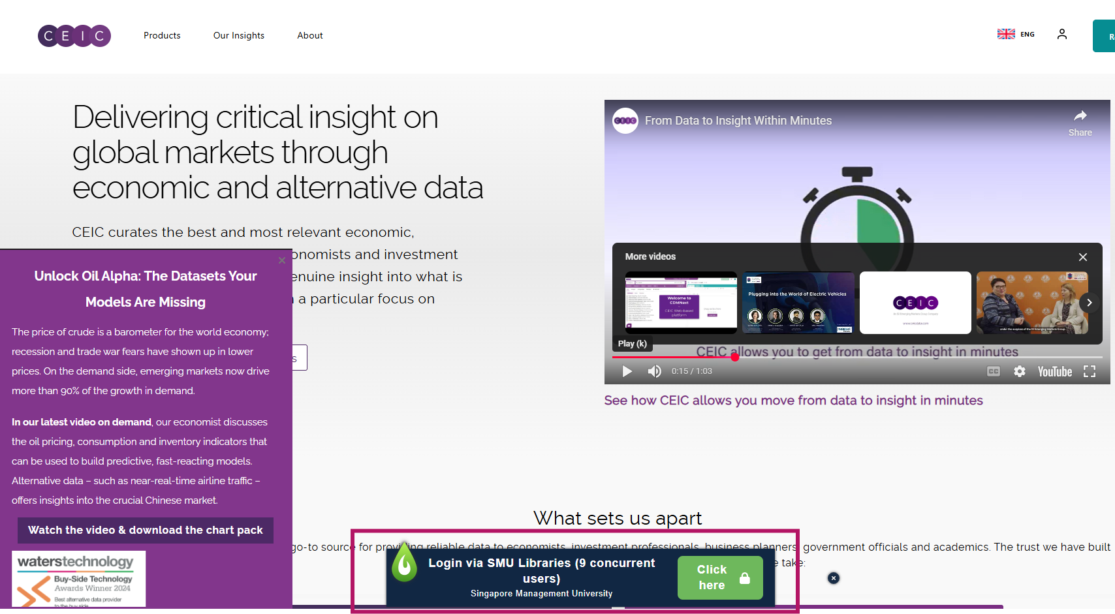The height and width of the screenshot is (614, 1115).
Task: Open the CEIC logo home link
Action: pyautogui.click(x=74, y=36)
